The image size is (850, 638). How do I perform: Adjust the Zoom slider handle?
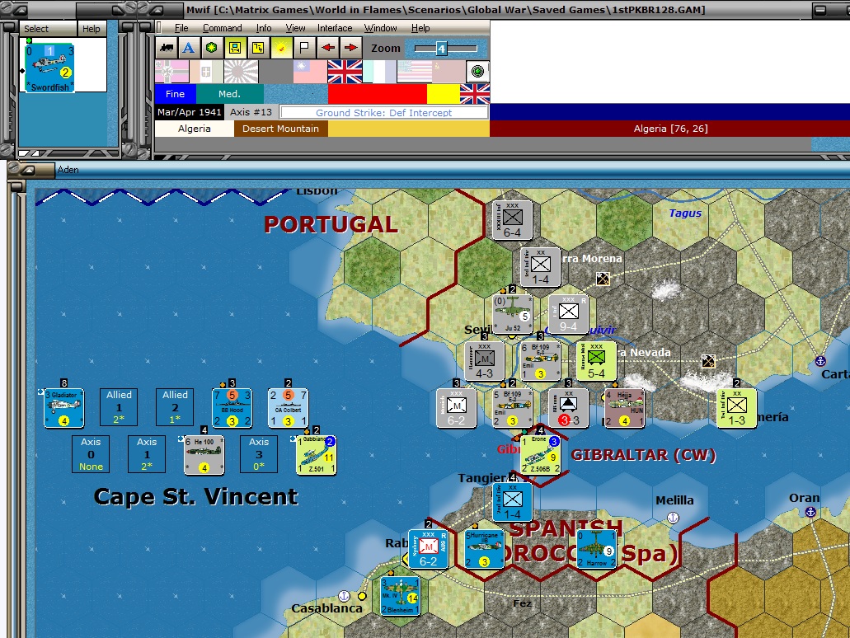[x=441, y=49]
